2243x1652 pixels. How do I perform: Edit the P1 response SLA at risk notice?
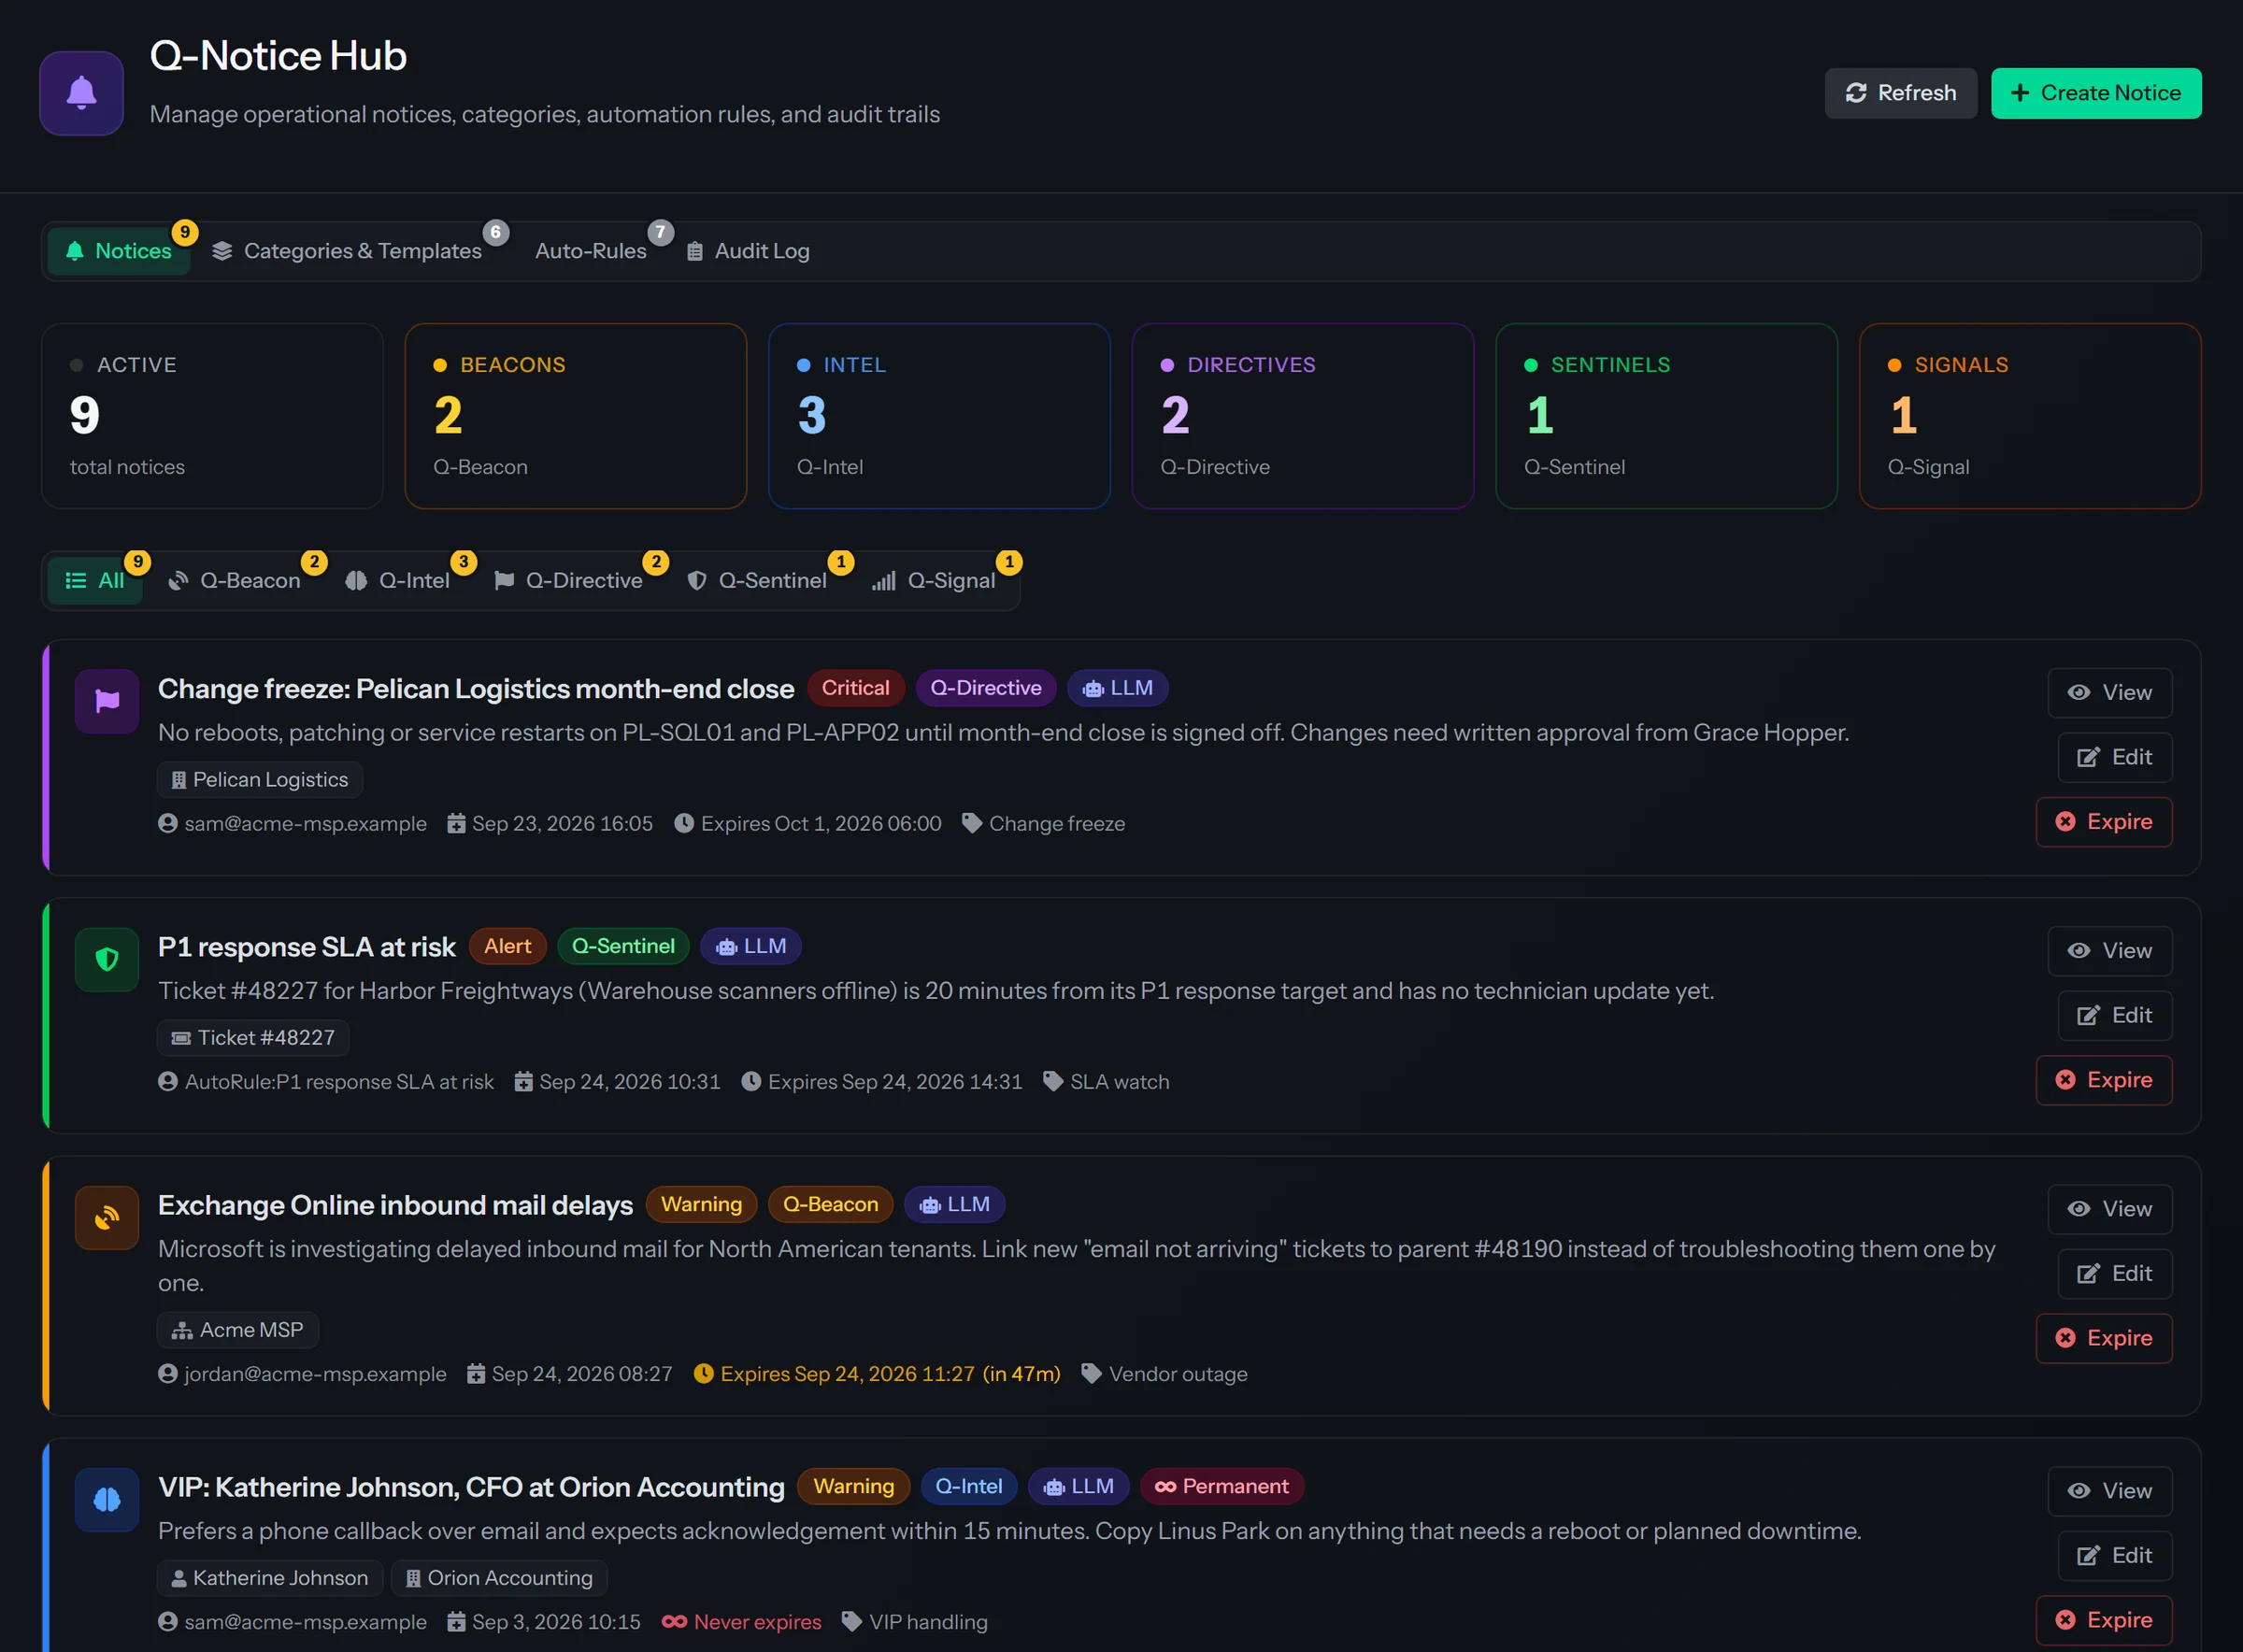point(2114,1015)
